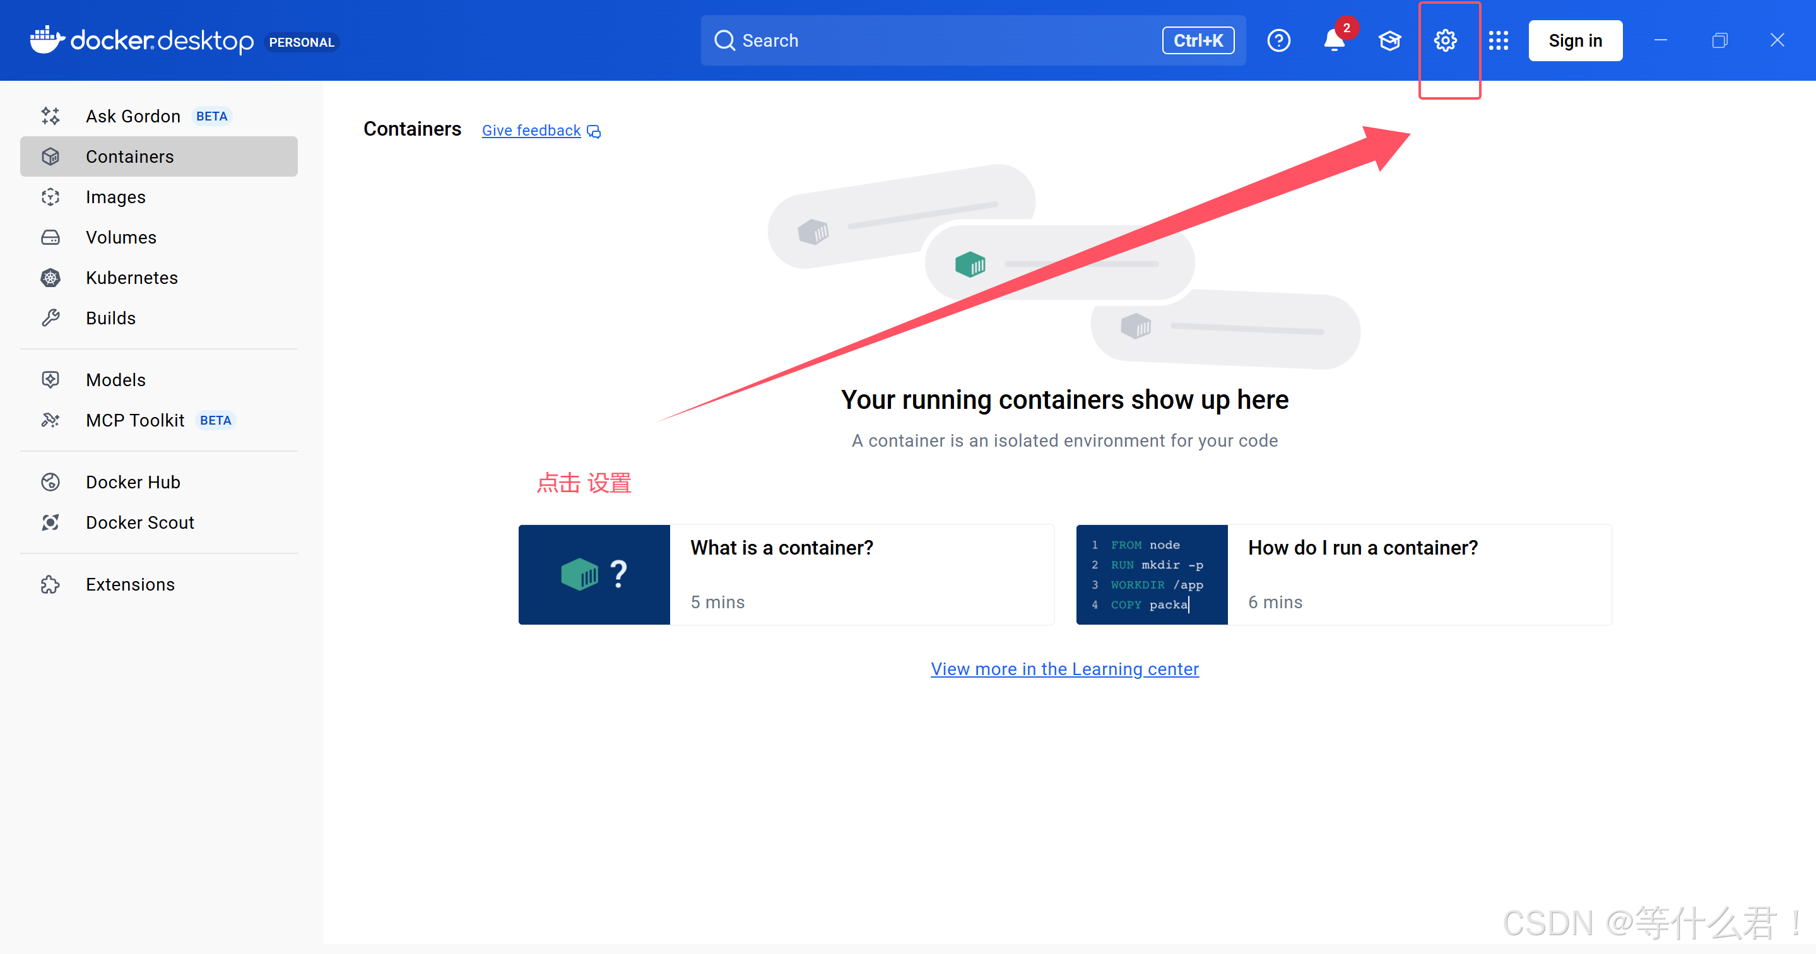Open Ask Gordon from the sidebar
The image size is (1816, 954).
click(133, 116)
